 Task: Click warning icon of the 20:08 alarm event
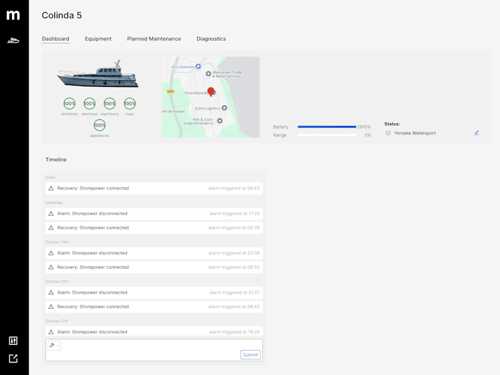51,253
